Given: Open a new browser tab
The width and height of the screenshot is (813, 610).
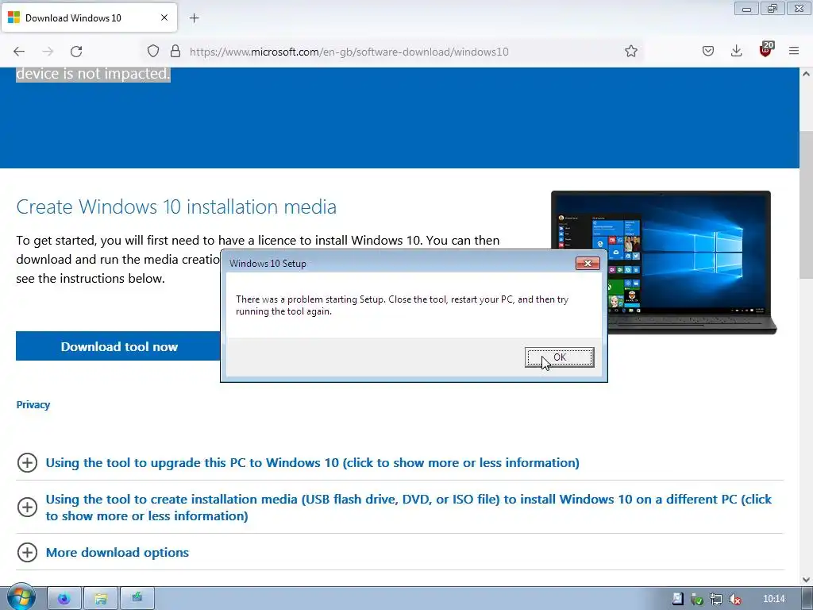Looking at the screenshot, I should tap(195, 18).
